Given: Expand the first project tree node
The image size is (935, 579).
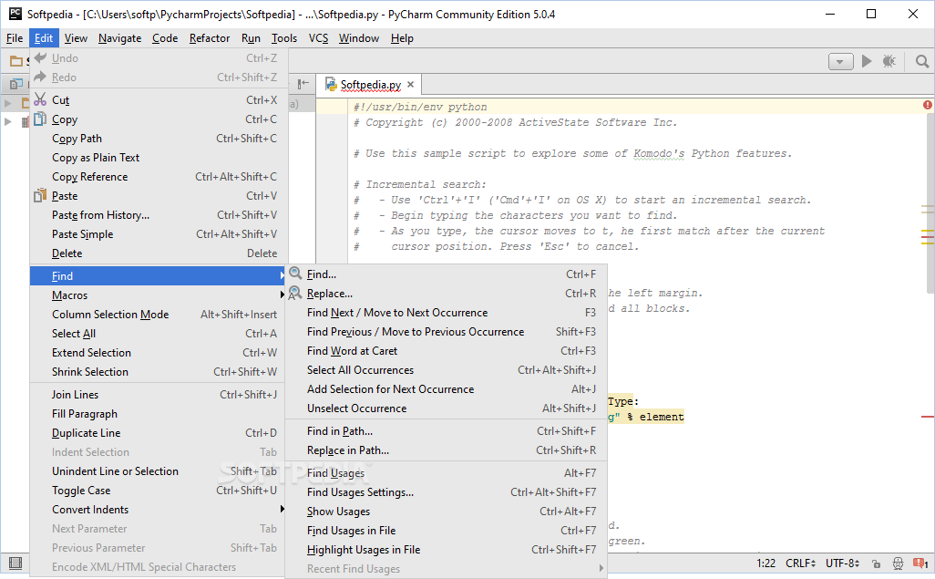Looking at the screenshot, I should (8, 103).
